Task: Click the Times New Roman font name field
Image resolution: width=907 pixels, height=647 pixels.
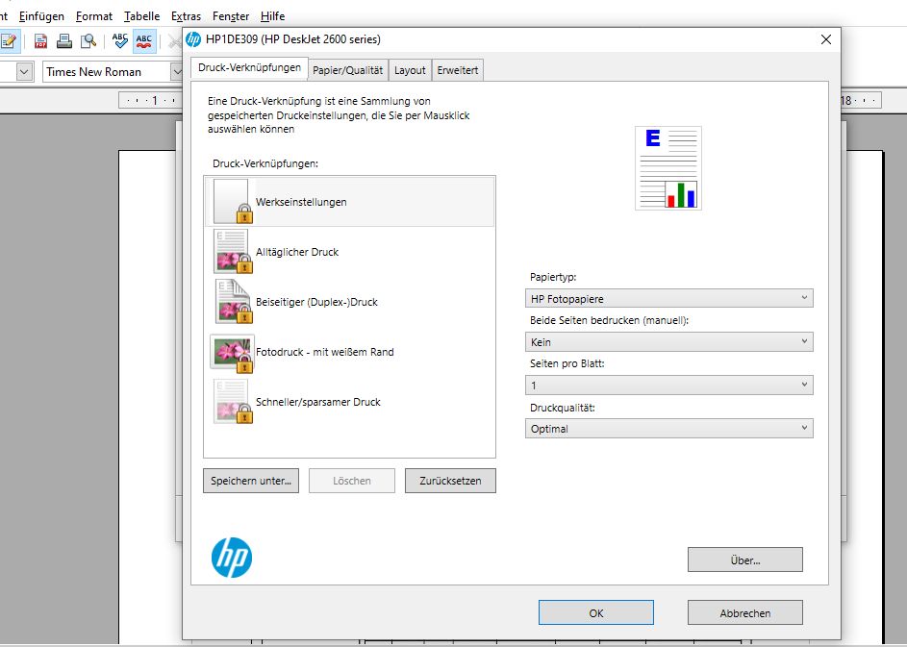Action: coord(106,72)
